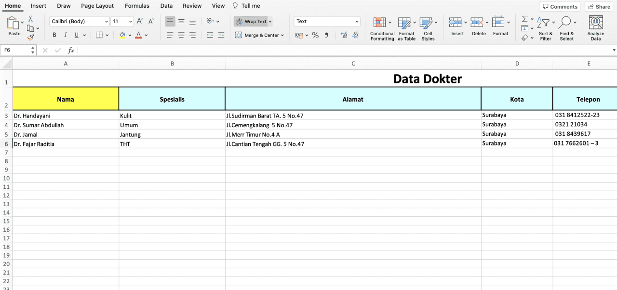Click the Merge & Center button
The image size is (617, 290).
click(257, 35)
